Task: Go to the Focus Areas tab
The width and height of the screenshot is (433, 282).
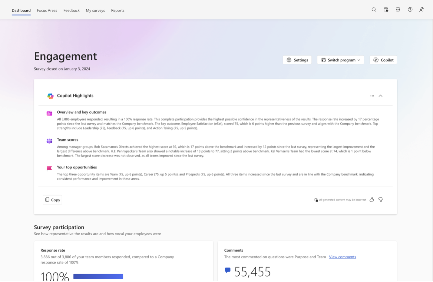Action: click(x=47, y=10)
